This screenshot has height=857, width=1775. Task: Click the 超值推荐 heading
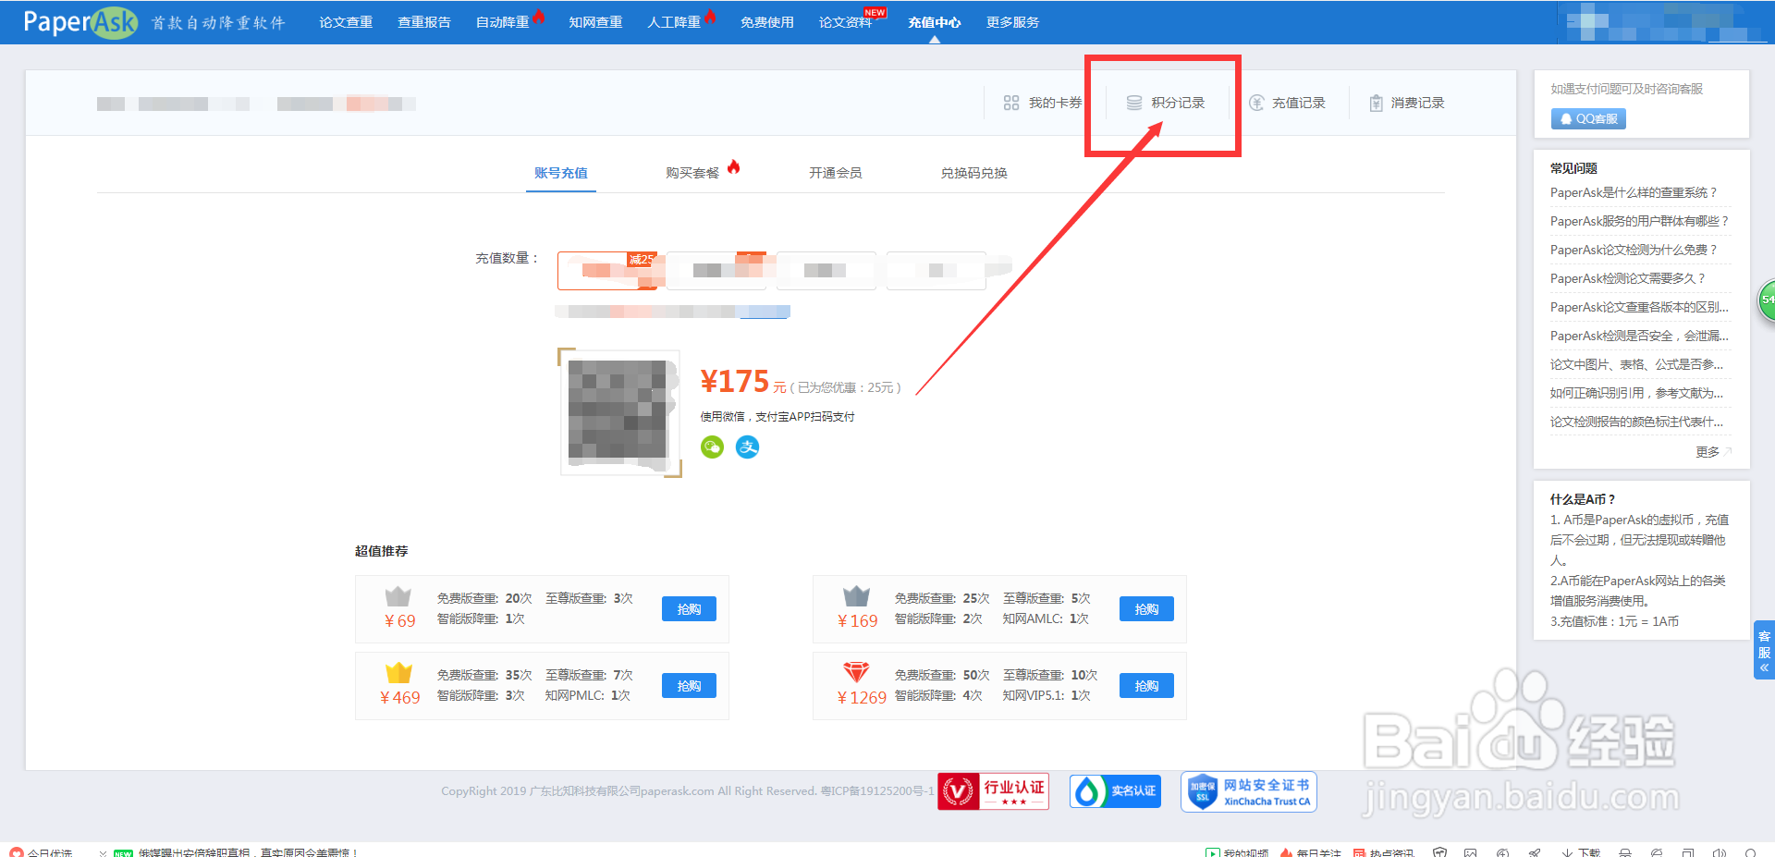tap(381, 551)
